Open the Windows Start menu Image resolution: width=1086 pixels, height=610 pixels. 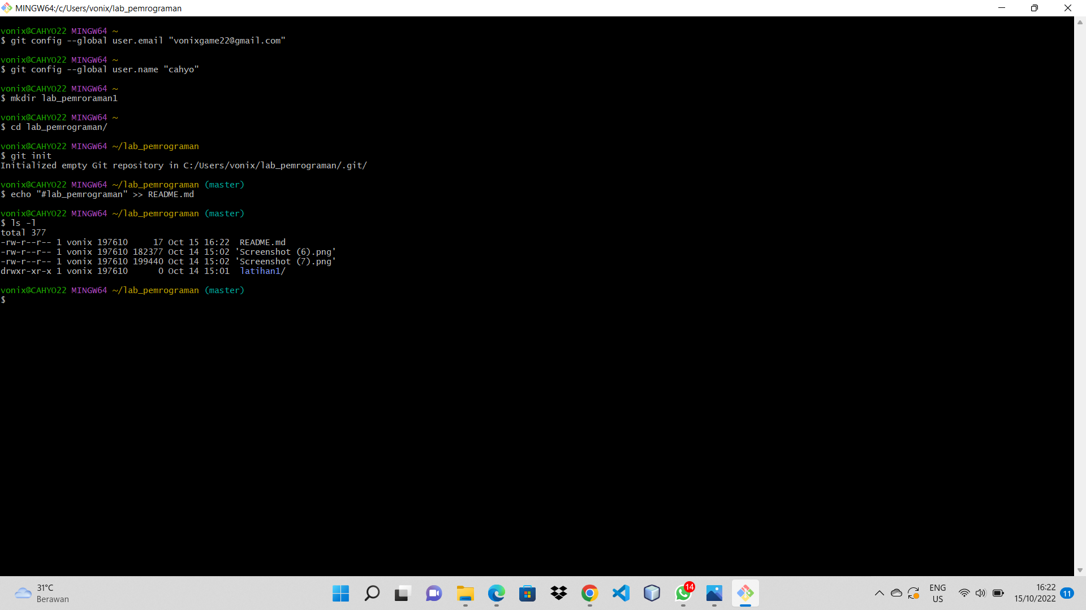coord(340,594)
